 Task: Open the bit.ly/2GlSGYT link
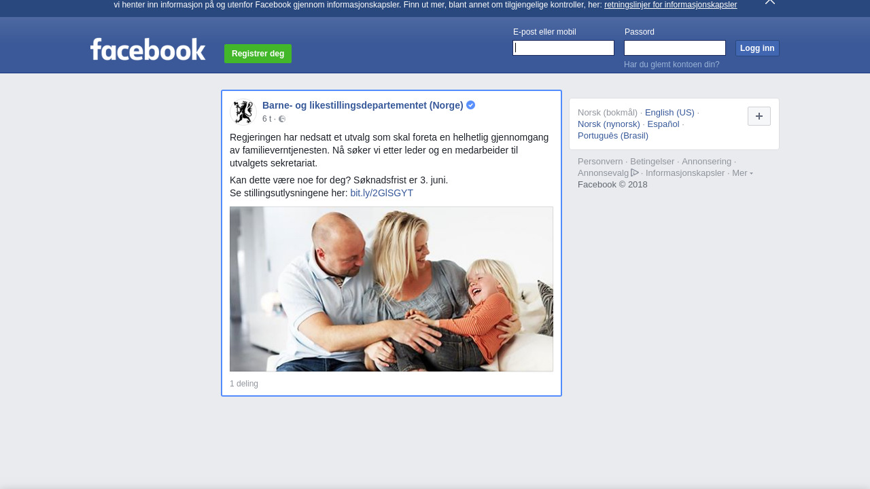click(381, 193)
